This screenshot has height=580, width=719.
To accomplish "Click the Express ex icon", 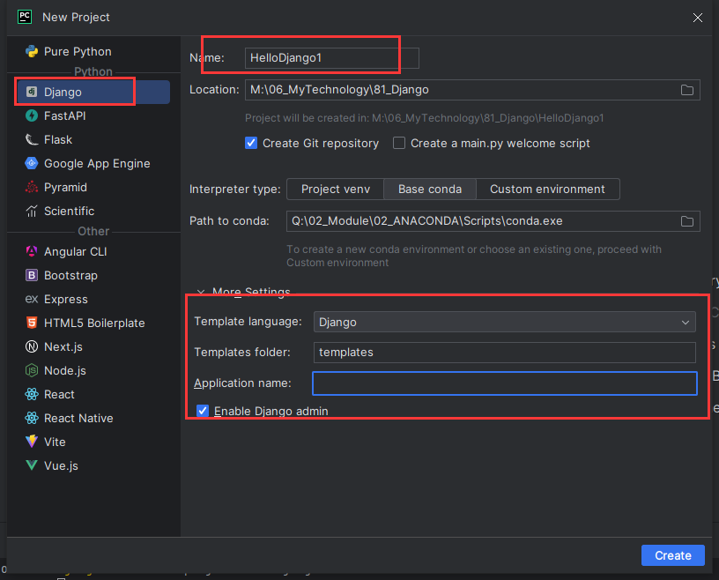I will click(x=32, y=299).
